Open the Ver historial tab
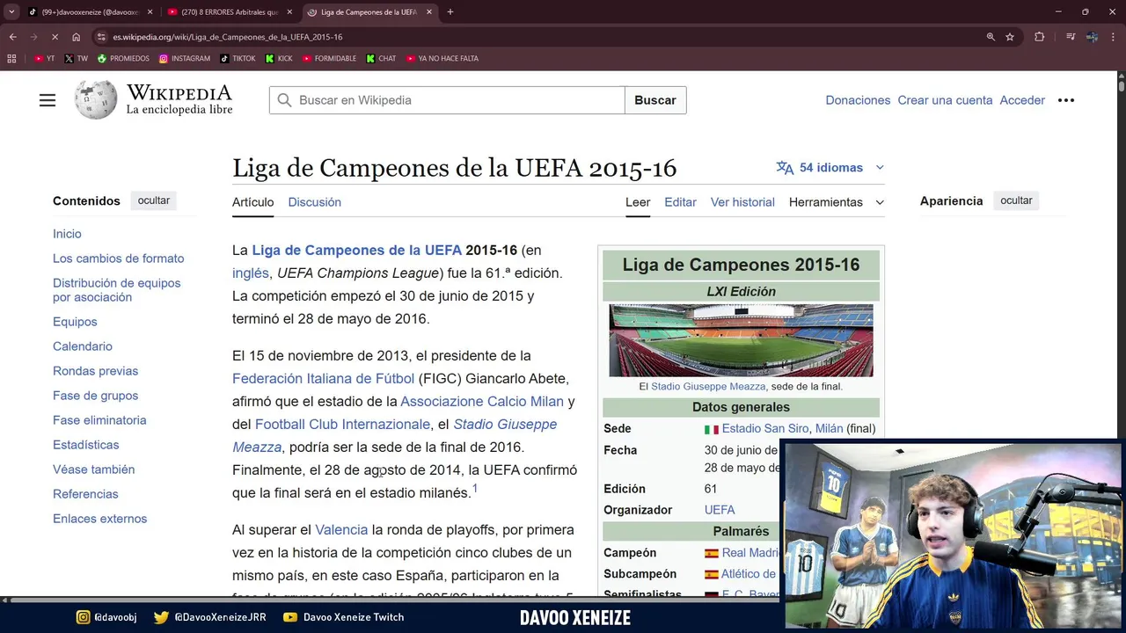1126x633 pixels. [x=742, y=202]
